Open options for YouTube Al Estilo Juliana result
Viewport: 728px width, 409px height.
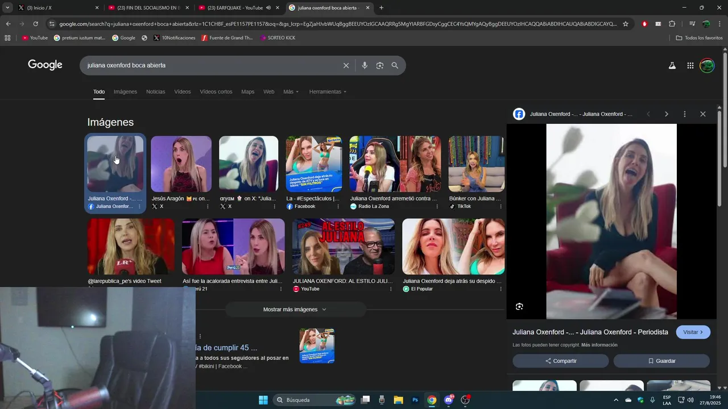point(391,289)
